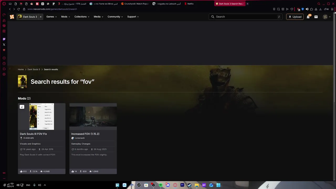Click the browser address bar URL

pyautogui.click(x=52, y=9)
